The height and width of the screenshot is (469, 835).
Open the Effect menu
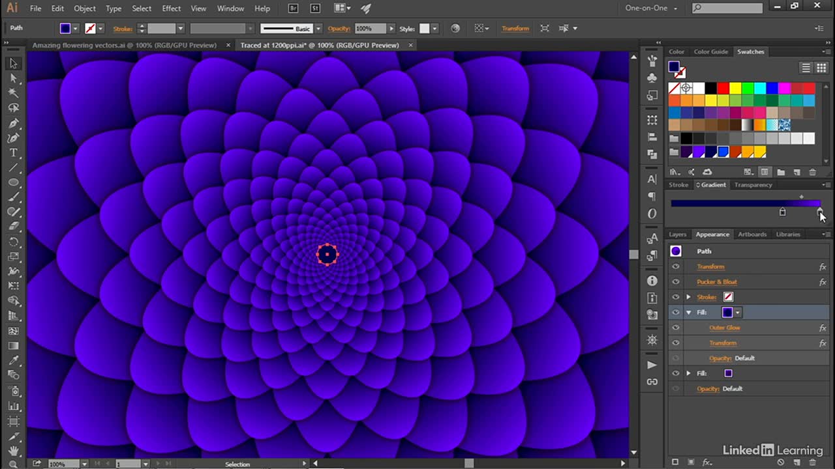click(x=172, y=8)
